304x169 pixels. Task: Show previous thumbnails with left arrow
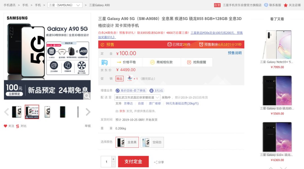6,112
